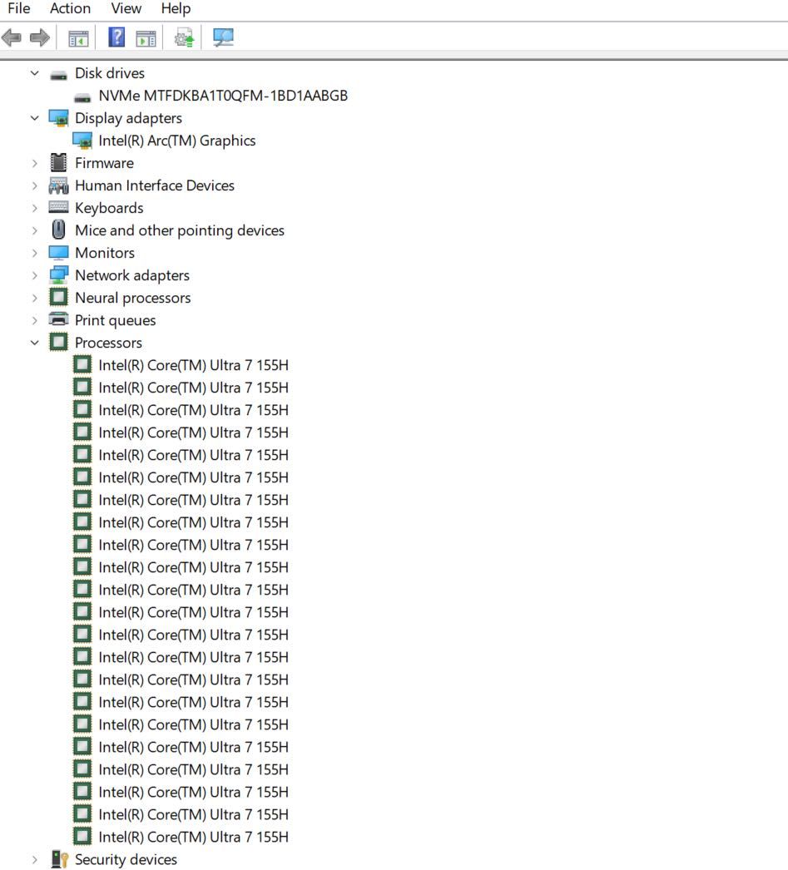Click the Print queues printer icon

point(58,319)
